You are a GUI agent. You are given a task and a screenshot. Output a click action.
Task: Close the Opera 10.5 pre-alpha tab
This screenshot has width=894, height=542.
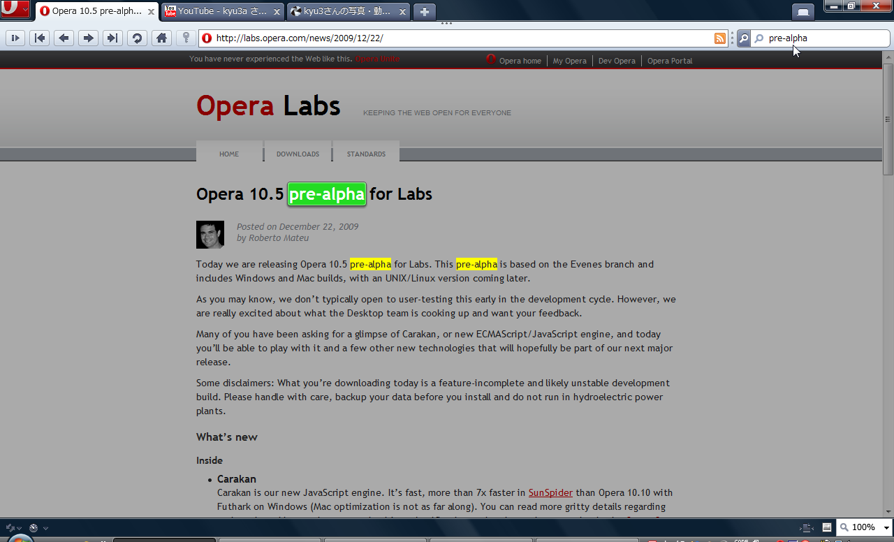151,12
